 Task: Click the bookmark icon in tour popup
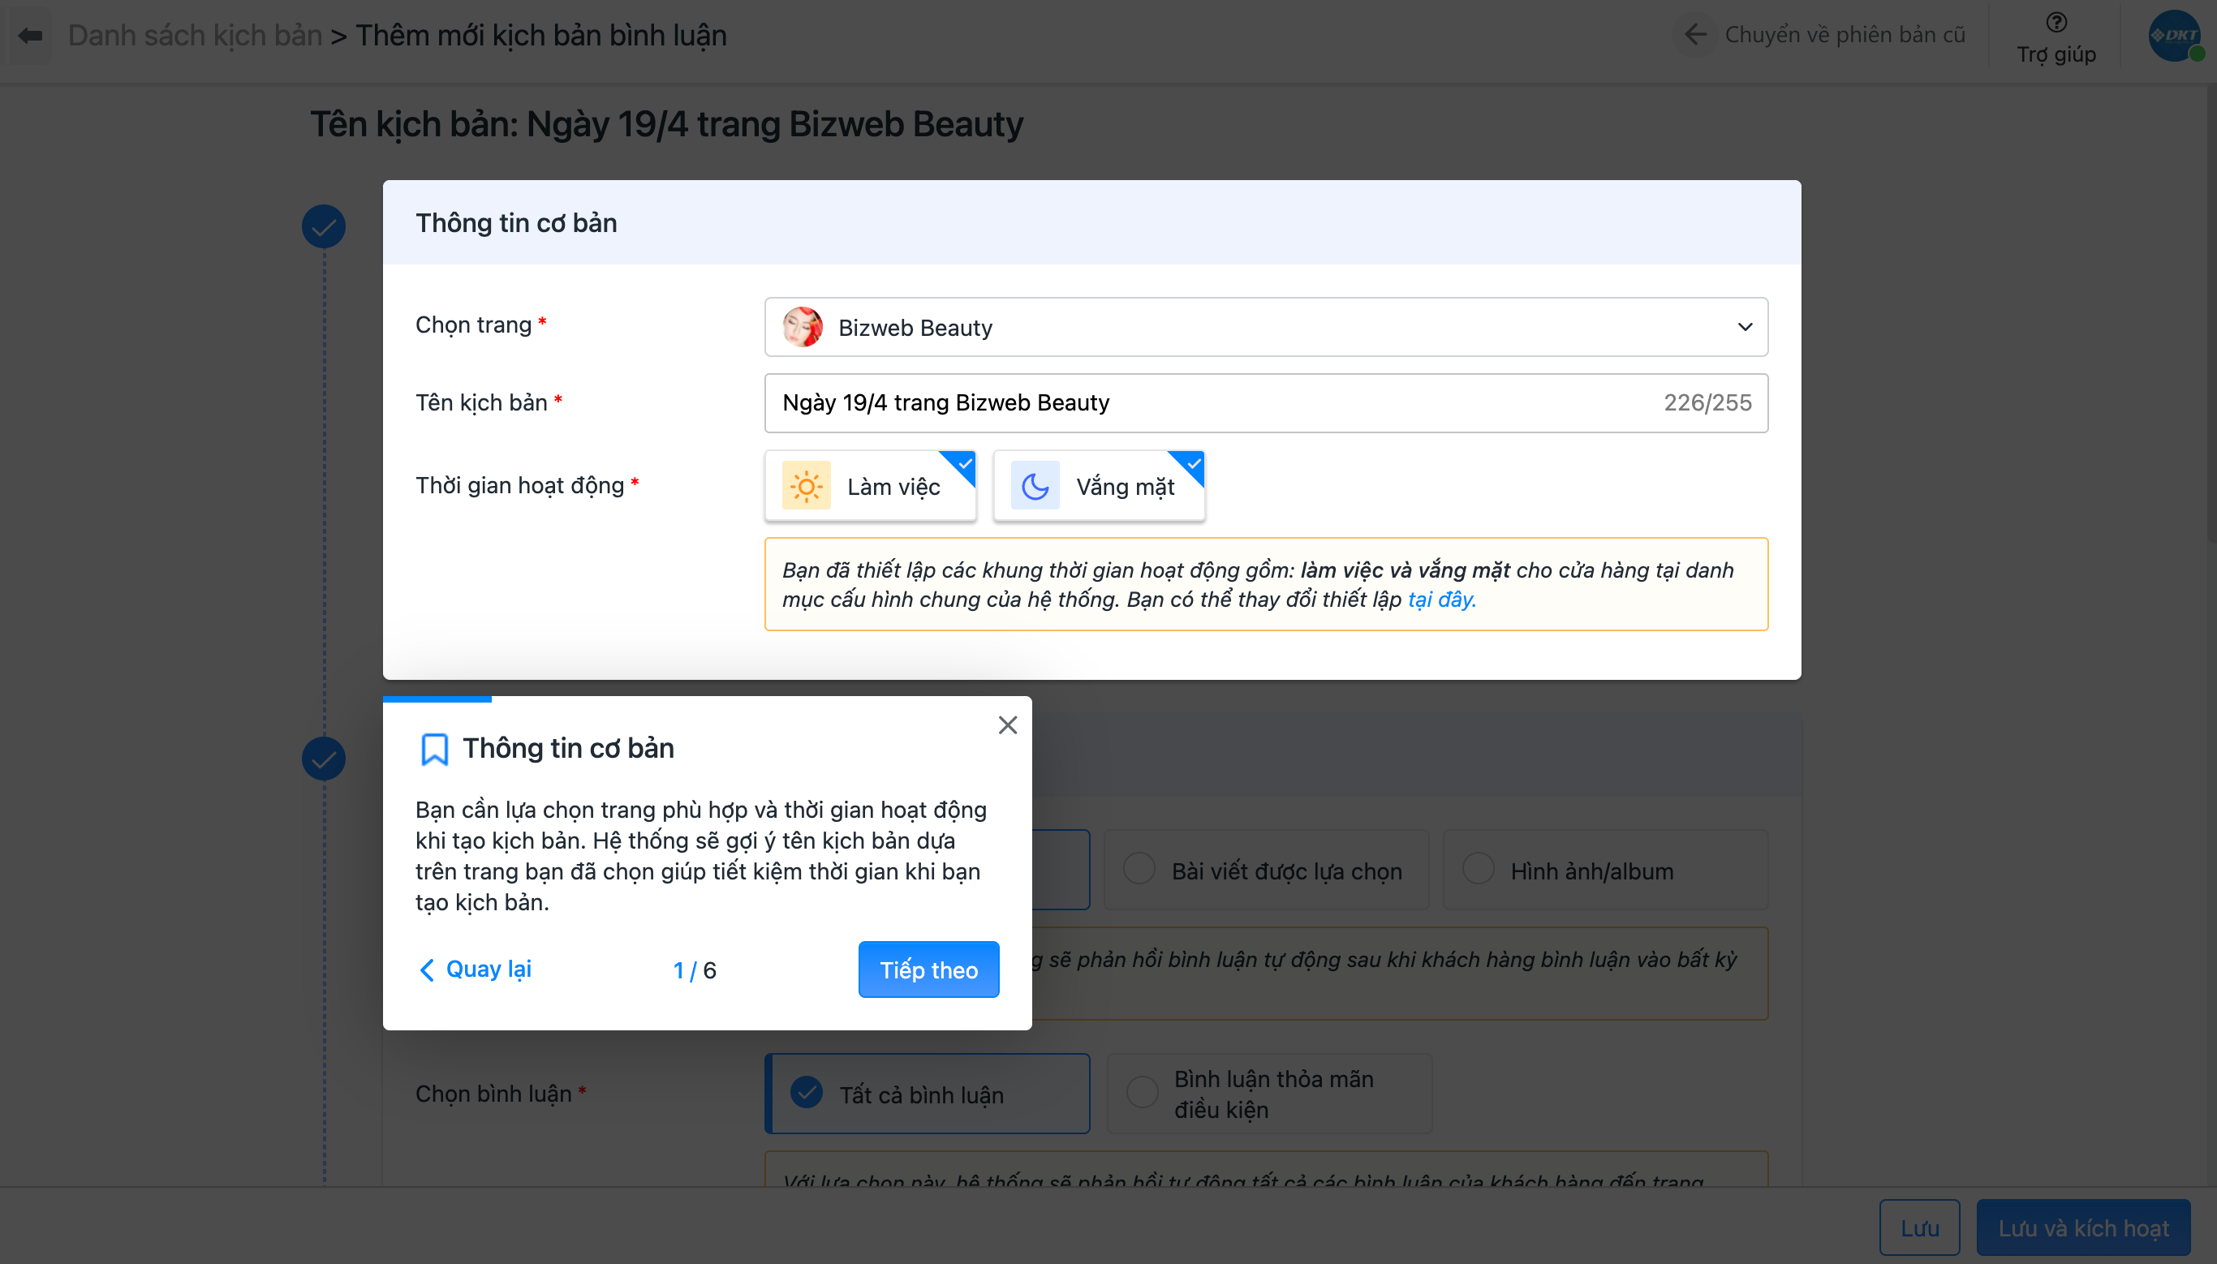coord(434,748)
